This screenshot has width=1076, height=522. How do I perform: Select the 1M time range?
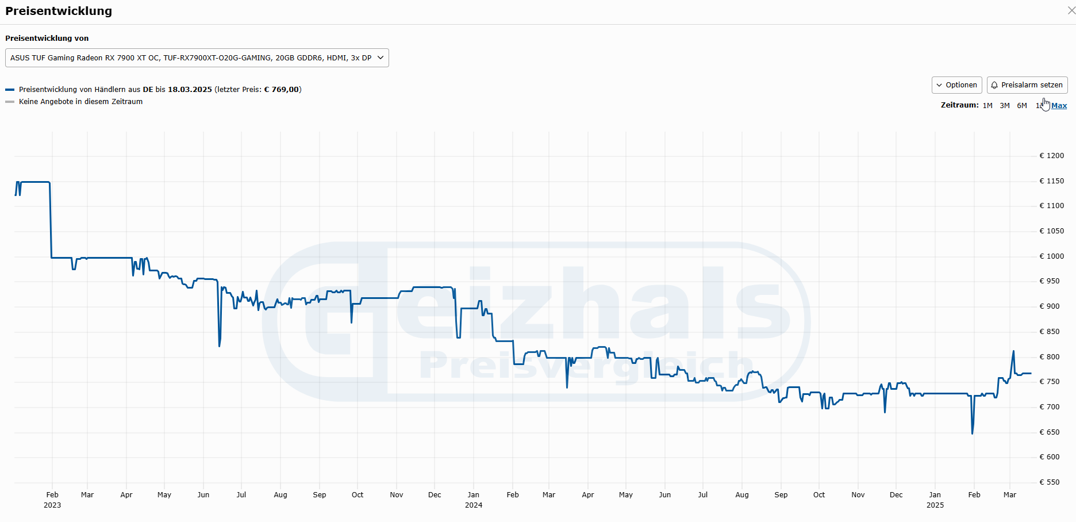pyautogui.click(x=987, y=106)
